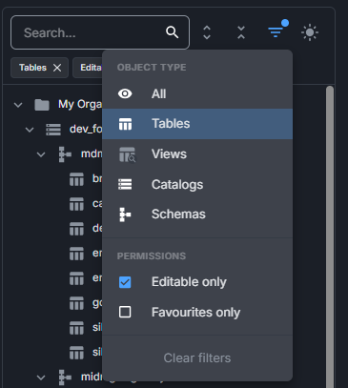Image resolution: width=348 pixels, height=388 pixels.
Task: Select the All object type option
Action: click(197, 93)
